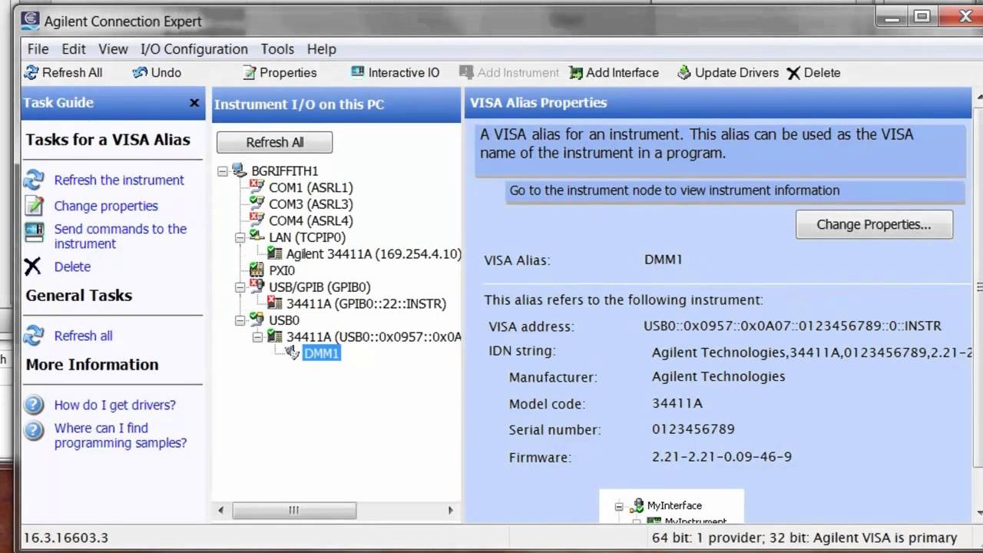The image size is (983, 553).
Task: Open the View menu
Action: click(113, 48)
